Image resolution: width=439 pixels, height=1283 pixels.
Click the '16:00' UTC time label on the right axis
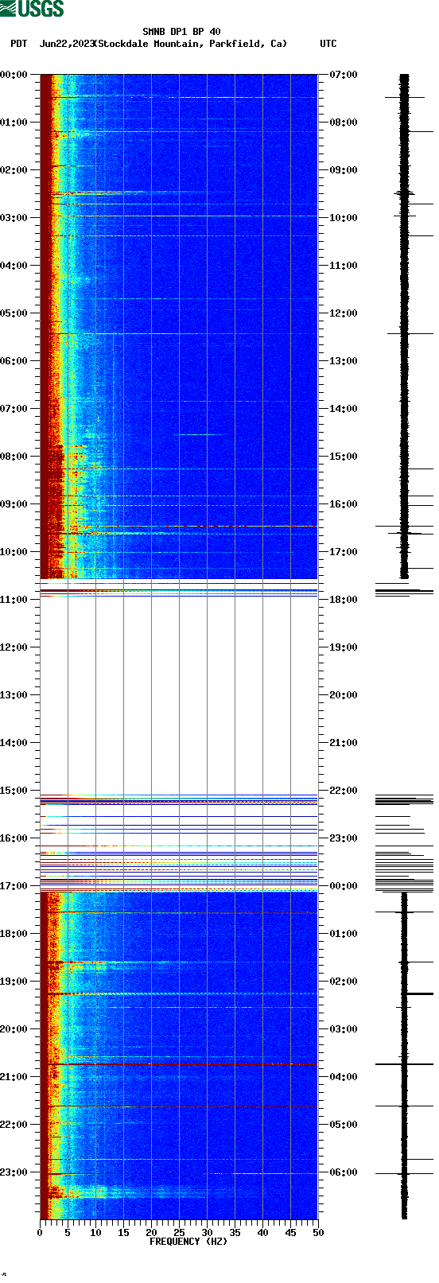tap(344, 504)
